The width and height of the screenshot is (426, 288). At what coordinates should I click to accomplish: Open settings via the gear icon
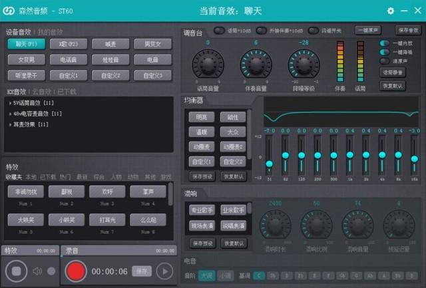pyautogui.click(x=391, y=11)
